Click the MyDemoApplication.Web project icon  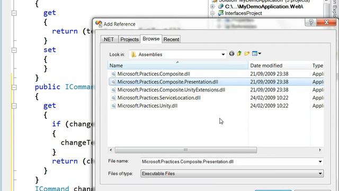pyautogui.click(x=221, y=6)
